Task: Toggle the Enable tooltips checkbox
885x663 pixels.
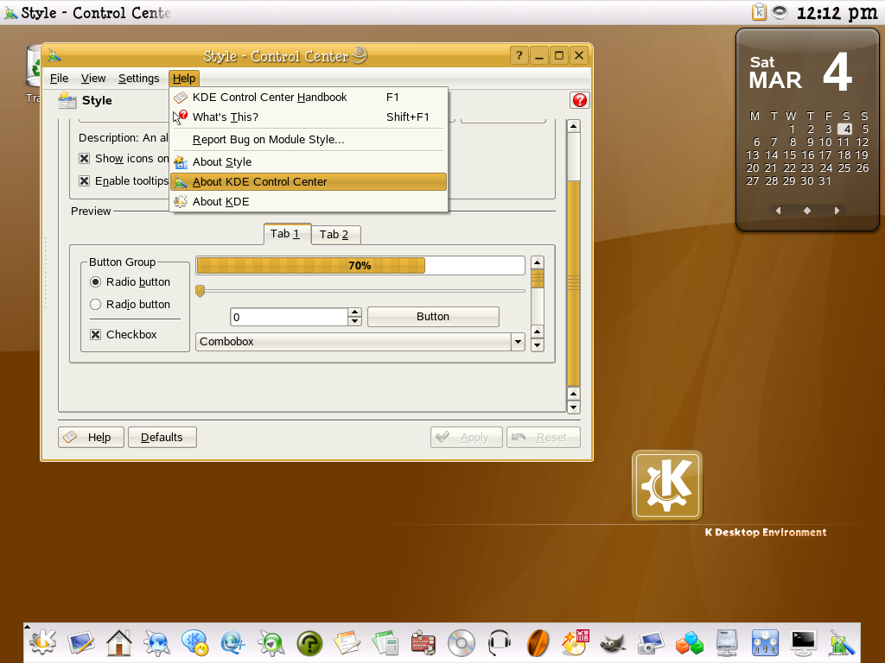Action: [84, 181]
